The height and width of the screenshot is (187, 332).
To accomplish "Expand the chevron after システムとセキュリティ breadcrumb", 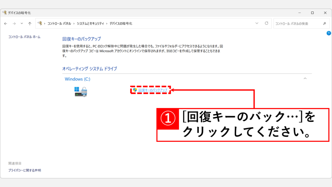I will click(107, 24).
